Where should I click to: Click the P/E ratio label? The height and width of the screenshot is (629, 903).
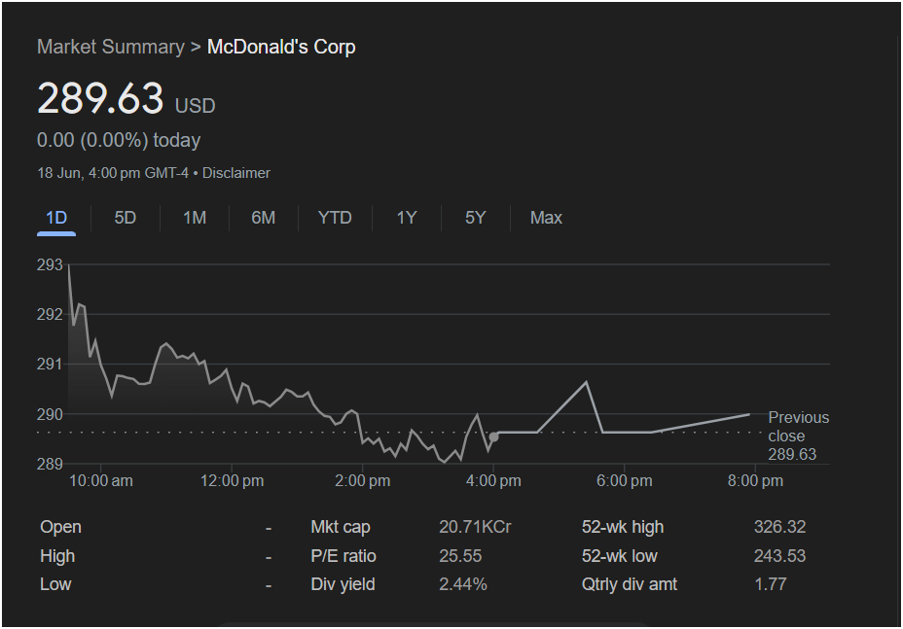click(343, 556)
